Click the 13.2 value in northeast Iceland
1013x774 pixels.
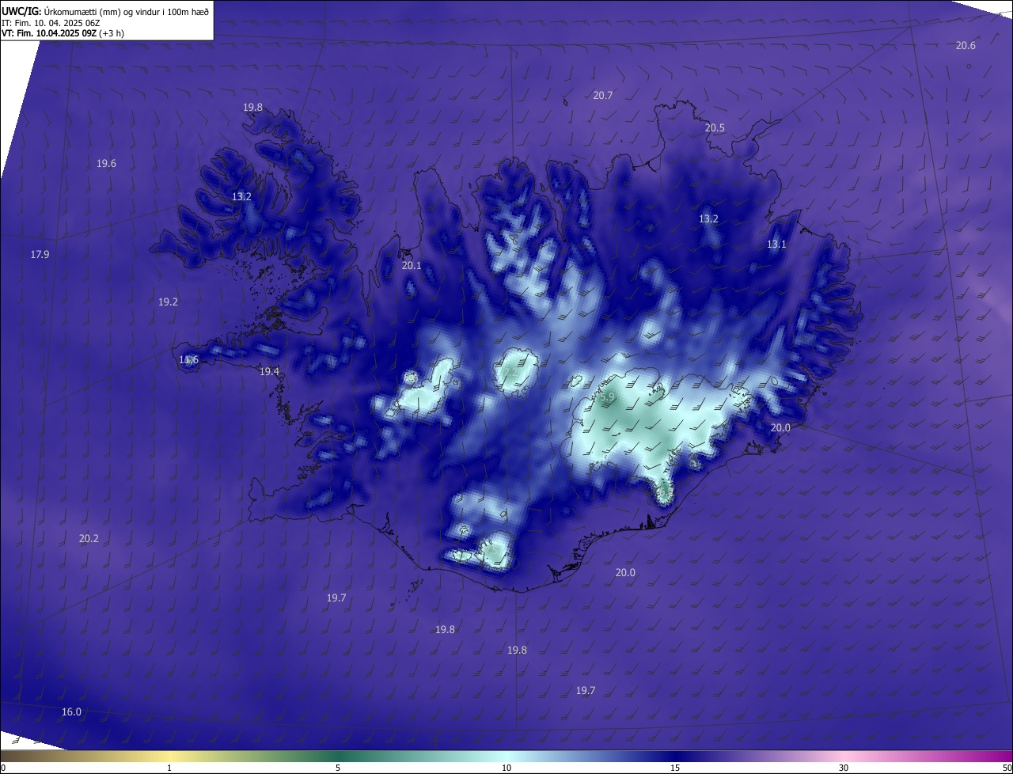coord(708,219)
